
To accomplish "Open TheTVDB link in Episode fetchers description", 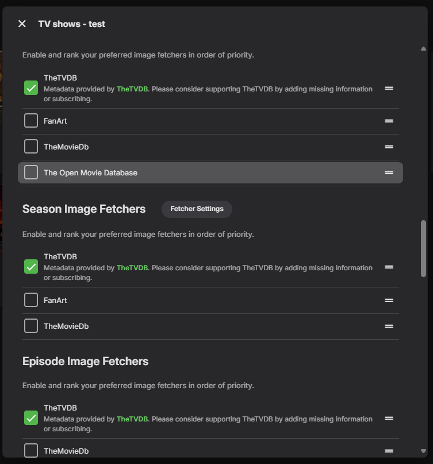I will coord(132,419).
